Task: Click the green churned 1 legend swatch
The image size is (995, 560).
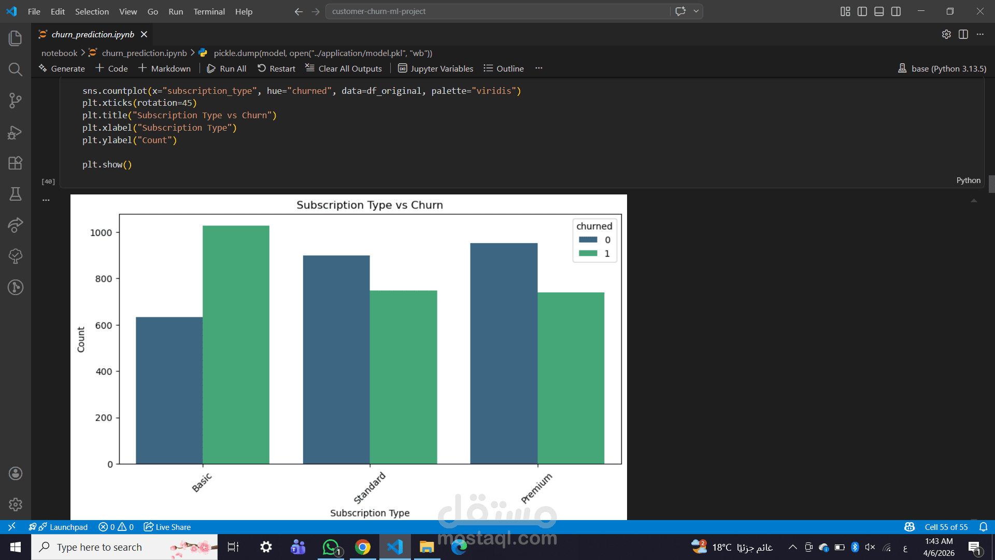Action: (588, 254)
